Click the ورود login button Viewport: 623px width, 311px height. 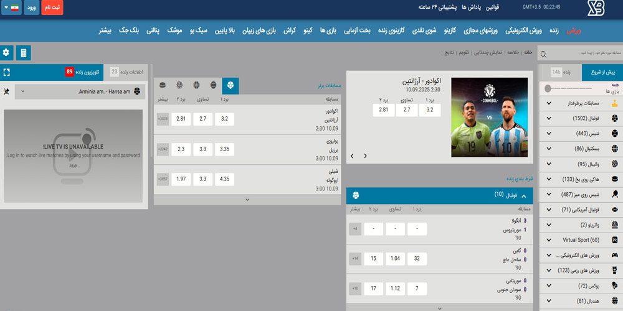(x=31, y=9)
